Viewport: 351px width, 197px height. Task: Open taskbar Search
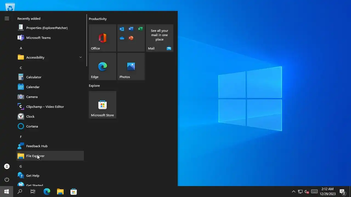[x=20, y=192]
